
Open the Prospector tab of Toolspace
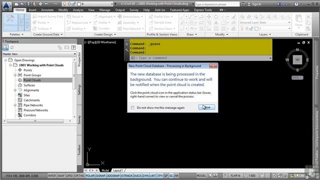click(79, 59)
